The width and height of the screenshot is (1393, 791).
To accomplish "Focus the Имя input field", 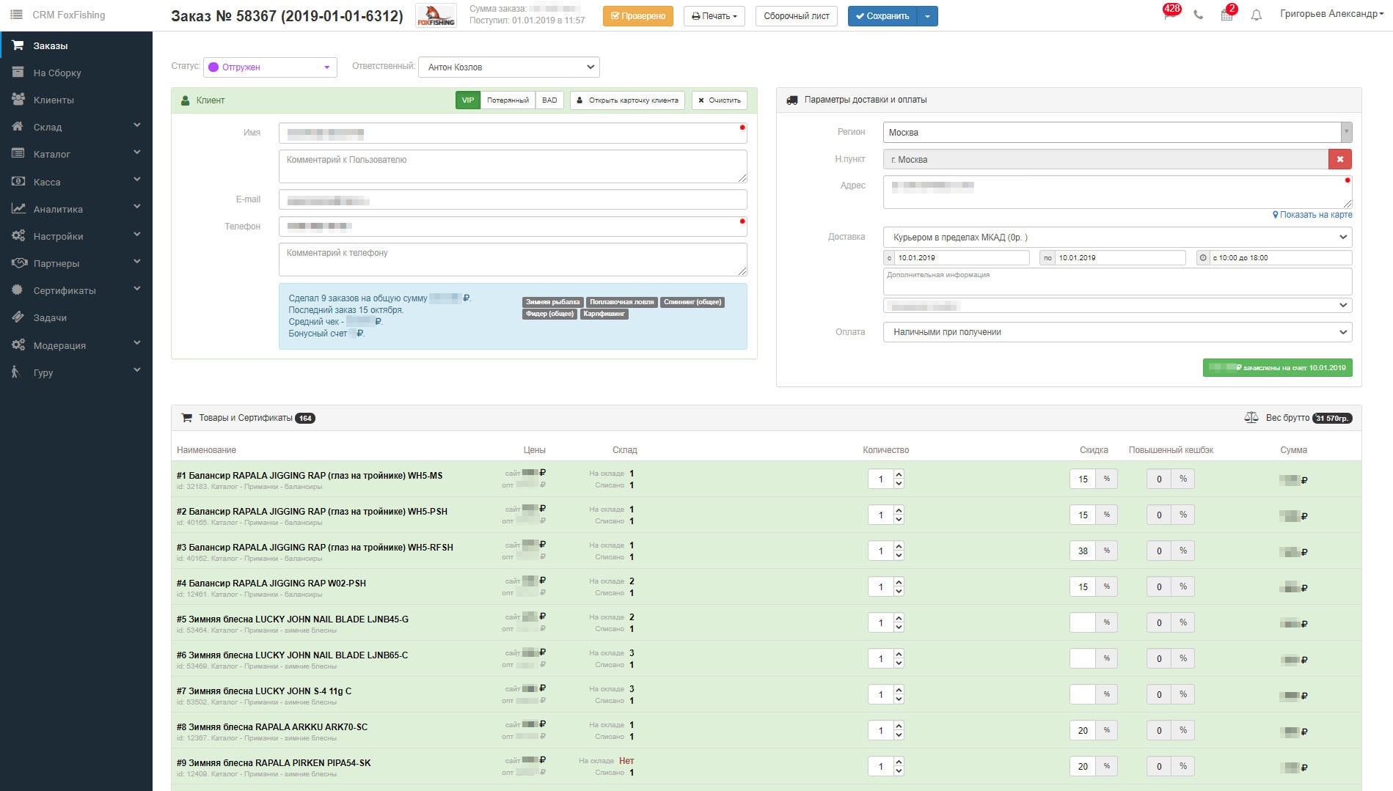I will point(513,133).
